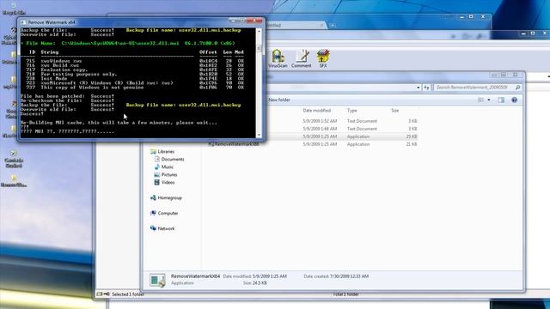Select the Music library

168,167
